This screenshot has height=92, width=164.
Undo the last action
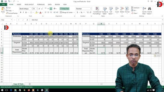coord(9,1)
